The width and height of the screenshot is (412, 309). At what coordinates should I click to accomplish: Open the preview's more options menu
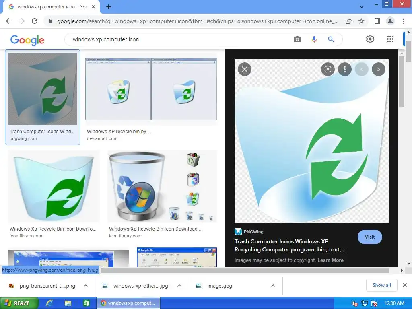tap(345, 69)
